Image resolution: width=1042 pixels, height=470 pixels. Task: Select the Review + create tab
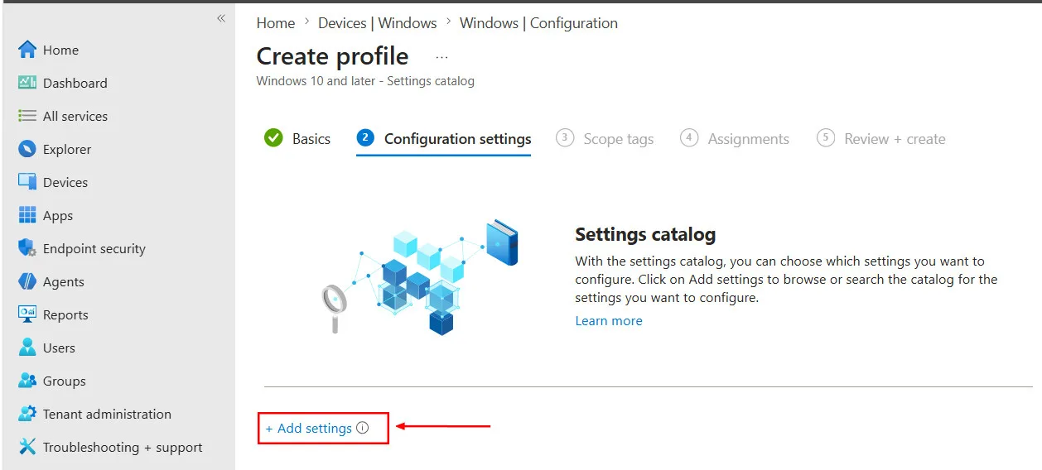(x=880, y=139)
